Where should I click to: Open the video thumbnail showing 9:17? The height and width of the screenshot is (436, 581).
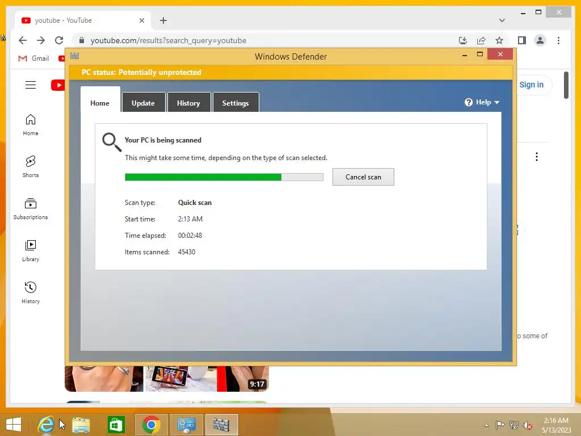(x=167, y=378)
